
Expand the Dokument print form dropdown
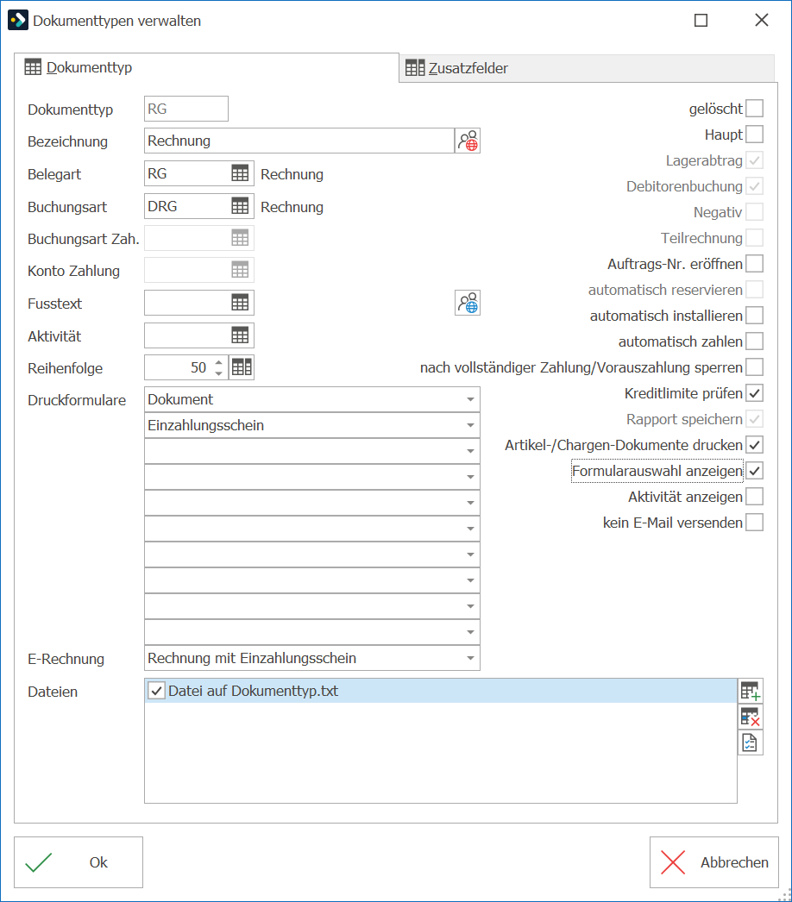click(x=470, y=399)
